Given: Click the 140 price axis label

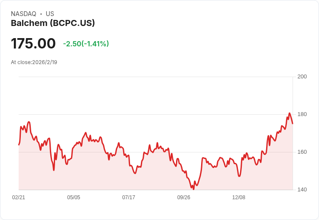Looking at the screenshot, I should point(302,190).
